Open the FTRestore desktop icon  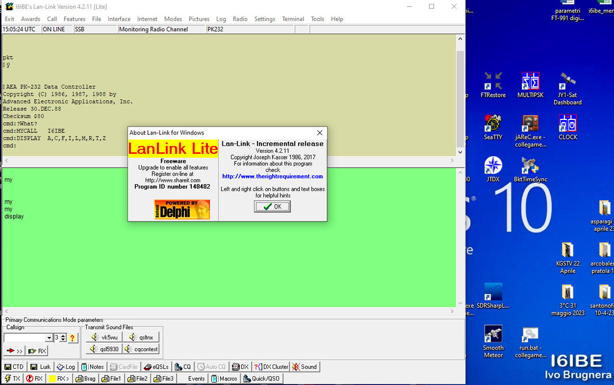(x=493, y=85)
